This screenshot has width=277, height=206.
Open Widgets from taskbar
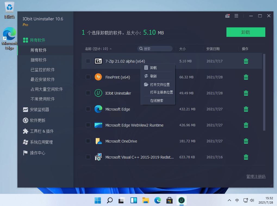(x=133, y=200)
